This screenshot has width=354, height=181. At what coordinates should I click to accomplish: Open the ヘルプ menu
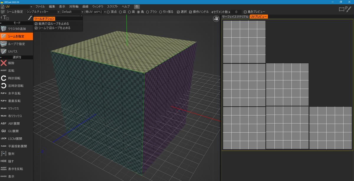[x=126, y=6]
